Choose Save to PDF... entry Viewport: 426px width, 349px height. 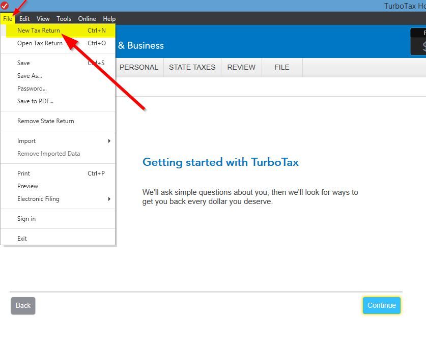58,101
